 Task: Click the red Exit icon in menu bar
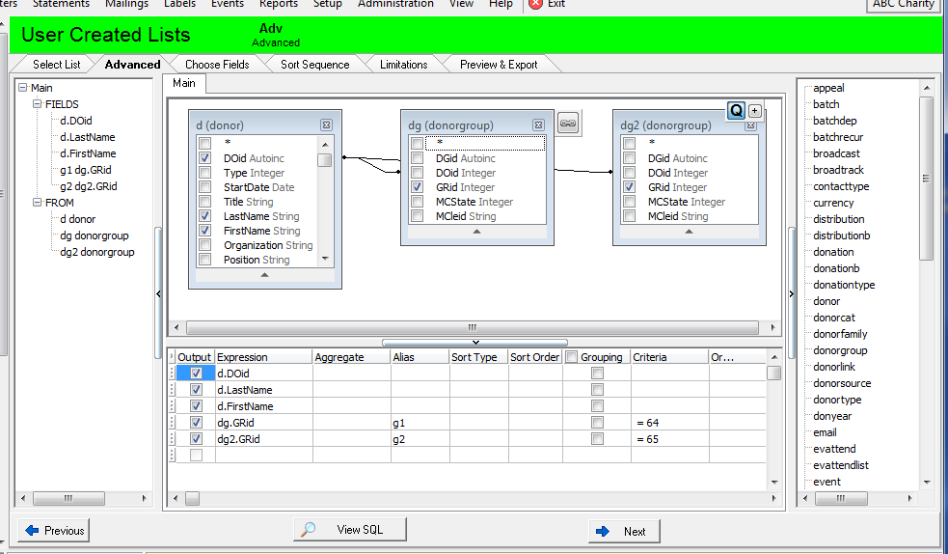tap(536, 4)
